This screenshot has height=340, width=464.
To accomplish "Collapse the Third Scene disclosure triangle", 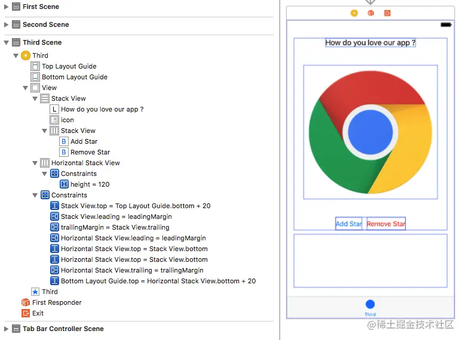I will [7, 42].
